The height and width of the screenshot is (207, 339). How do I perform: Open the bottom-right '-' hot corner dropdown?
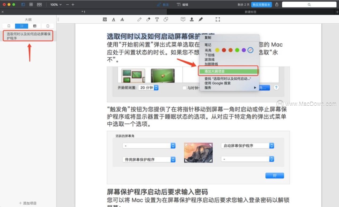coord(247,159)
